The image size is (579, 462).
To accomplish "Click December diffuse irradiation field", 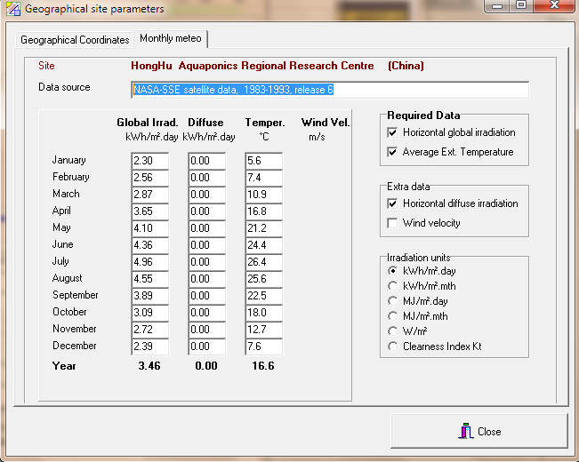I will click(206, 346).
